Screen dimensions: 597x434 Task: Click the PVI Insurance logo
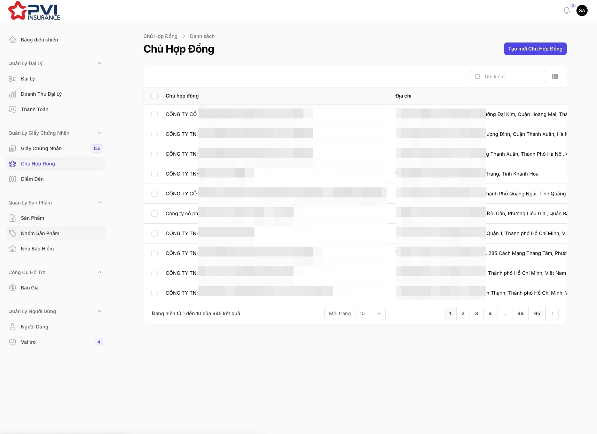pos(34,11)
